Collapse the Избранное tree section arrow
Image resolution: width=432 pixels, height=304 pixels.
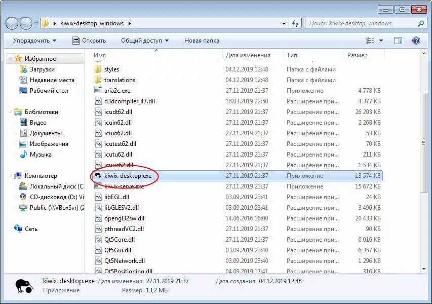click(x=11, y=59)
